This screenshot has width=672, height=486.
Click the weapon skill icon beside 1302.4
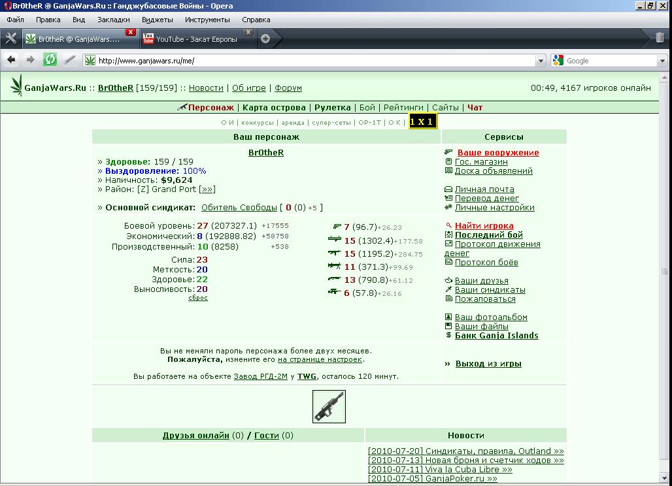click(334, 239)
